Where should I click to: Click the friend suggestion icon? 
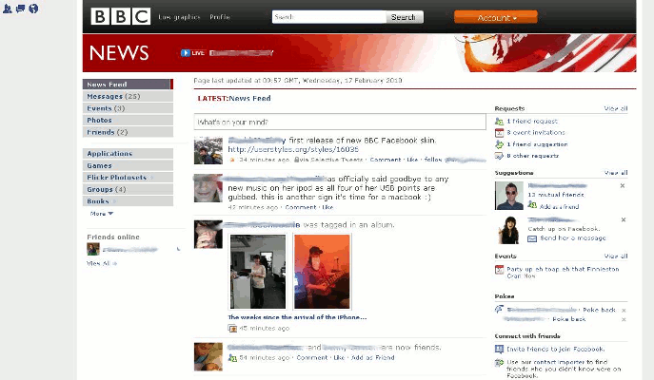pyautogui.click(x=499, y=144)
